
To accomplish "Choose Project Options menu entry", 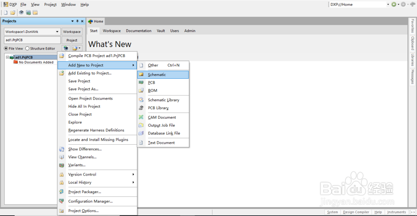I will click(x=97, y=211).
